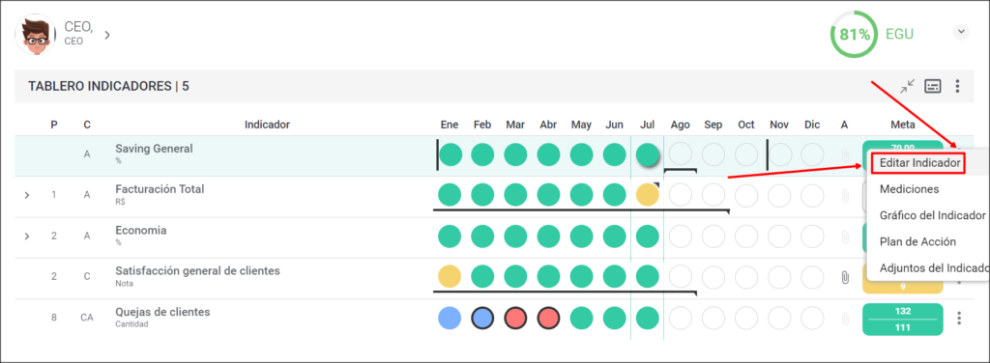The image size is (990, 363).
Task: Click Satisfacción general empty November circle
Action: click(x=779, y=277)
